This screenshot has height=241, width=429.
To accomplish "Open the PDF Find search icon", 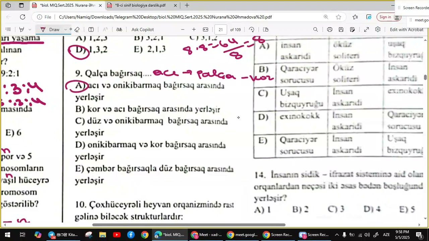I will pos(315,29).
